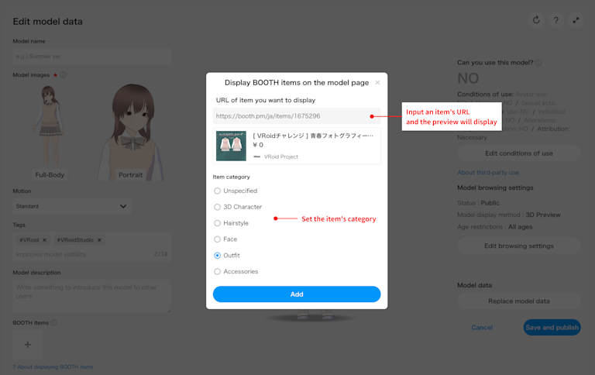The height and width of the screenshot is (375, 595).
Task: Click the refresh icon at top right
Action: (536, 19)
